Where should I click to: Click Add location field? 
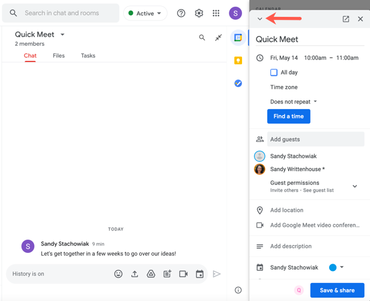pyautogui.click(x=287, y=210)
